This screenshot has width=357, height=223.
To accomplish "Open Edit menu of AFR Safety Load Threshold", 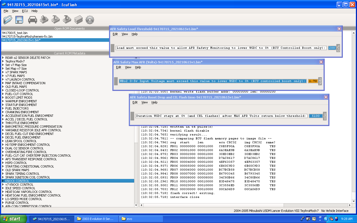I will click(x=115, y=34).
